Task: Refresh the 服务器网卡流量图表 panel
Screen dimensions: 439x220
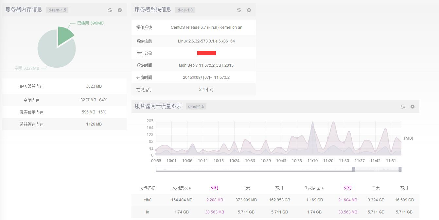Action: click(403, 107)
